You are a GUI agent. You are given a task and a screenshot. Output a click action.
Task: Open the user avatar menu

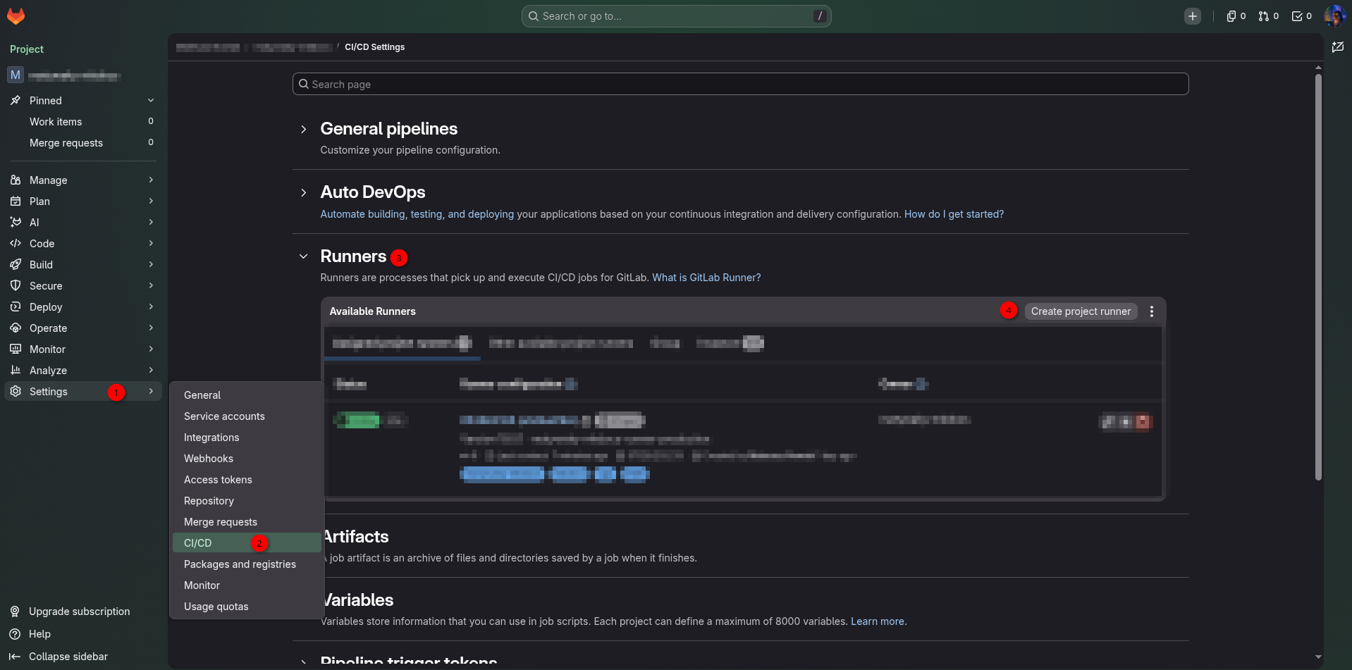point(1335,16)
